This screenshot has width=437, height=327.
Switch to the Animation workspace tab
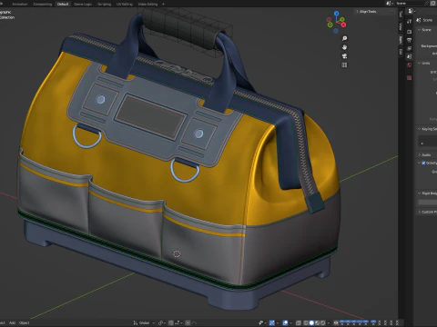pos(20,5)
